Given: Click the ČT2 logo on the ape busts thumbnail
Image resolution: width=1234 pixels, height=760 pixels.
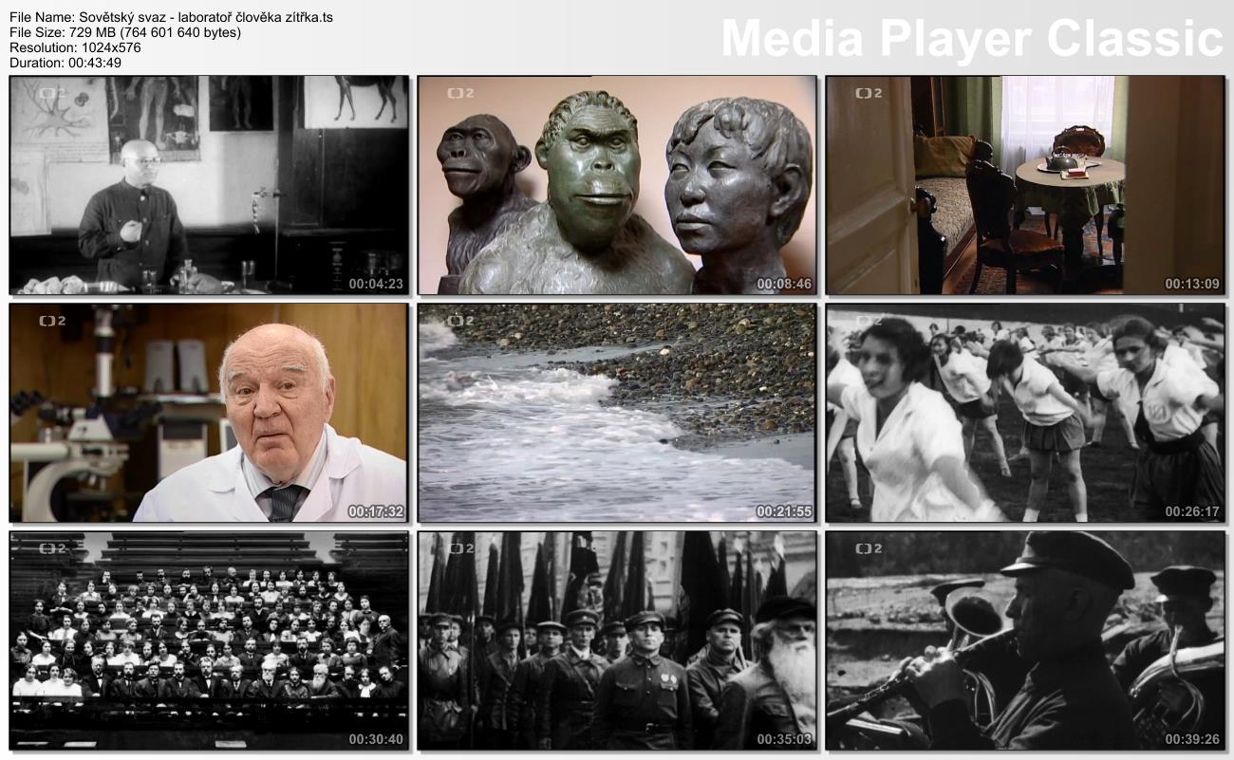Looking at the screenshot, I should click(x=460, y=93).
